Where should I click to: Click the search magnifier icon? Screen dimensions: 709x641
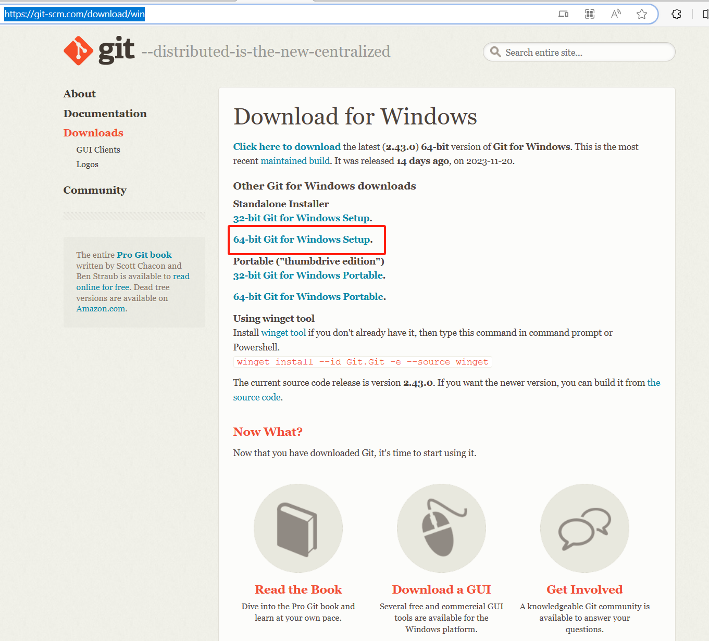coord(495,52)
